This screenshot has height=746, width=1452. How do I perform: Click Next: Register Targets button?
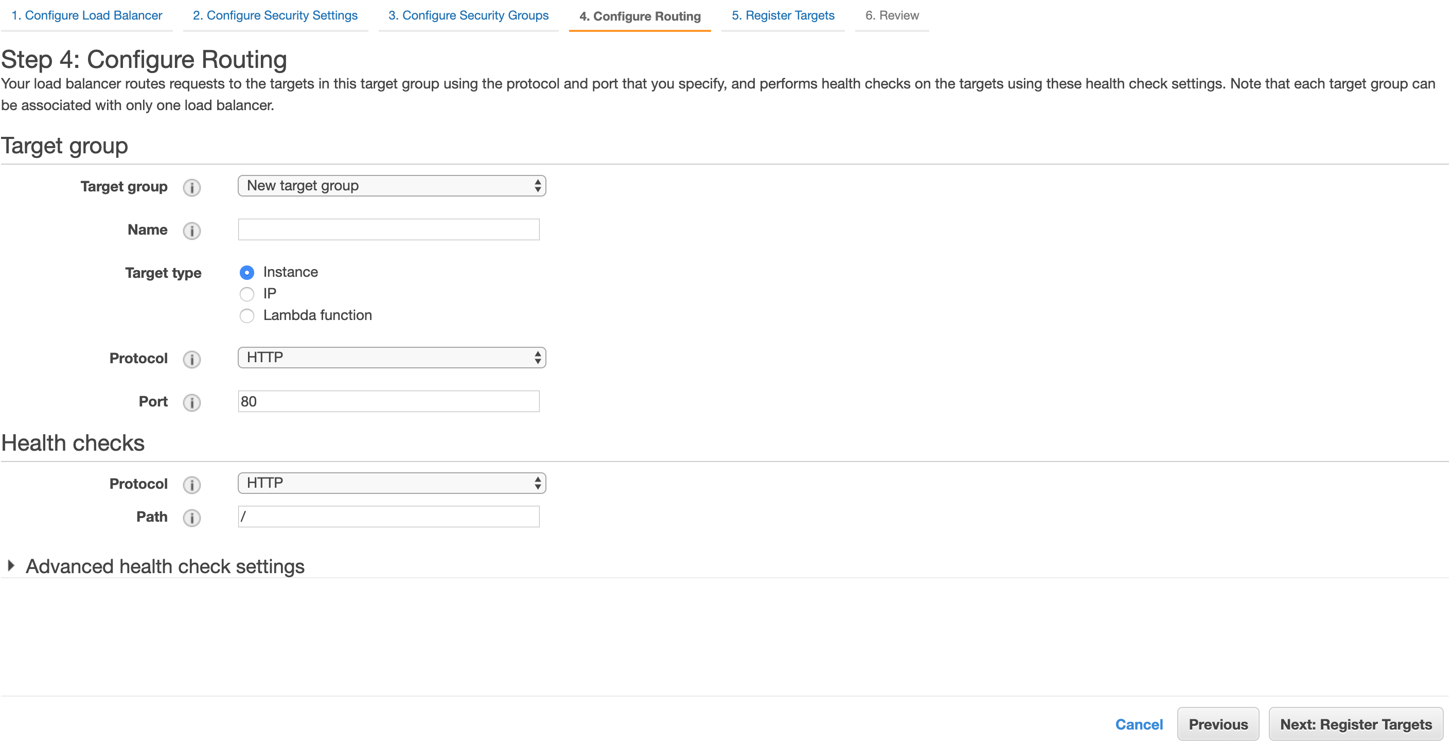coord(1355,724)
